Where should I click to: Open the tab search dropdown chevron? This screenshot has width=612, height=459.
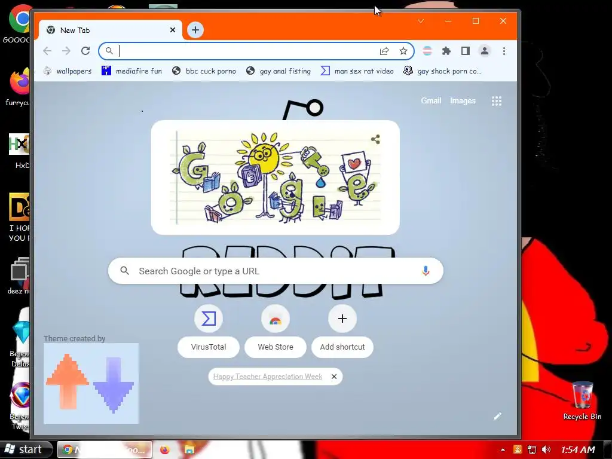(x=420, y=21)
